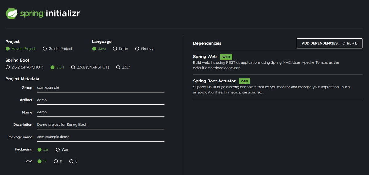Image resolution: width=369 pixels, height=175 pixels.
Task: Choose Groovy as the language
Action: (145, 49)
